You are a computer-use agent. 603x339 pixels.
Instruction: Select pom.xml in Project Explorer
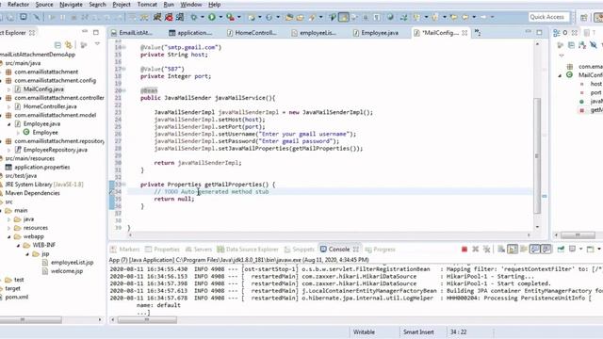click(17, 298)
